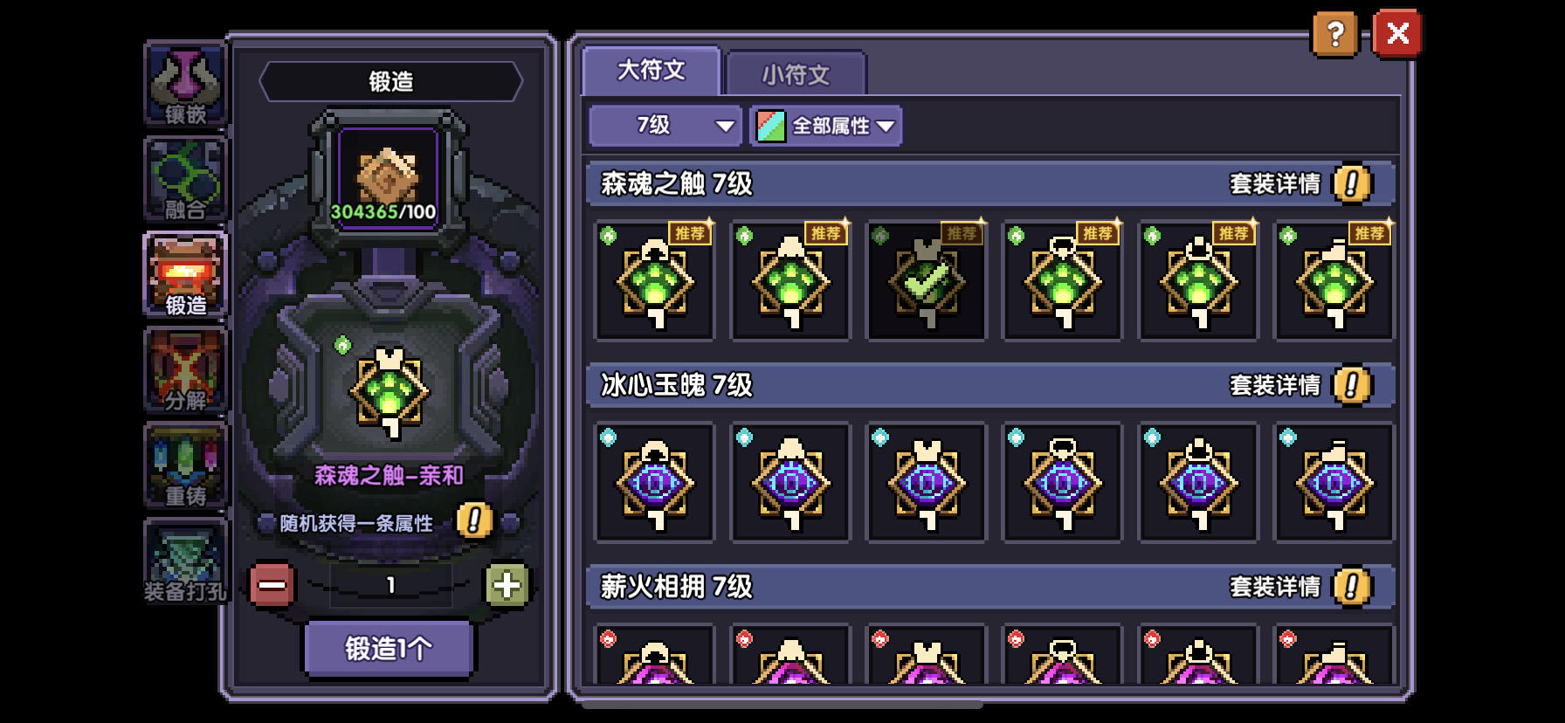Screen dimensions: 1565x723
Task: Expand the 7级 level dropdown
Action: coord(665,126)
